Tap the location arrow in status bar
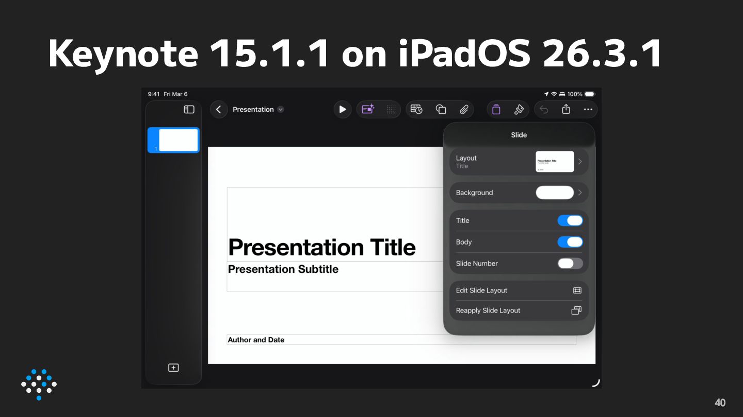The height and width of the screenshot is (417, 743). point(546,94)
